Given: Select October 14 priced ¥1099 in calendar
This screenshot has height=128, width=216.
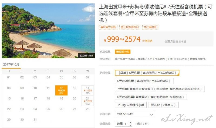Looking at the screenshot, I should pyautogui.click(x=87, y=90).
